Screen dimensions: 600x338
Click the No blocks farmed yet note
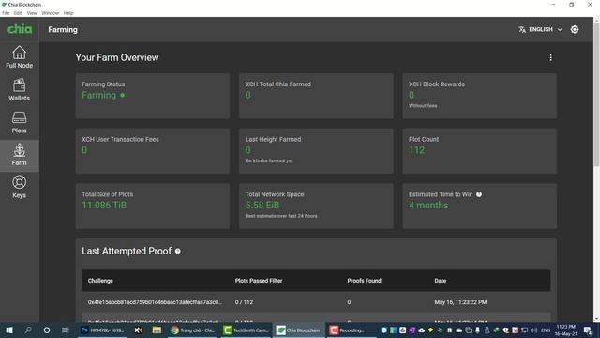click(x=269, y=161)
